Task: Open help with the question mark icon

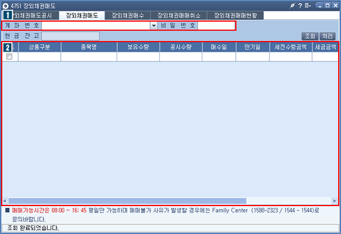Action: [x=300, y=6]
